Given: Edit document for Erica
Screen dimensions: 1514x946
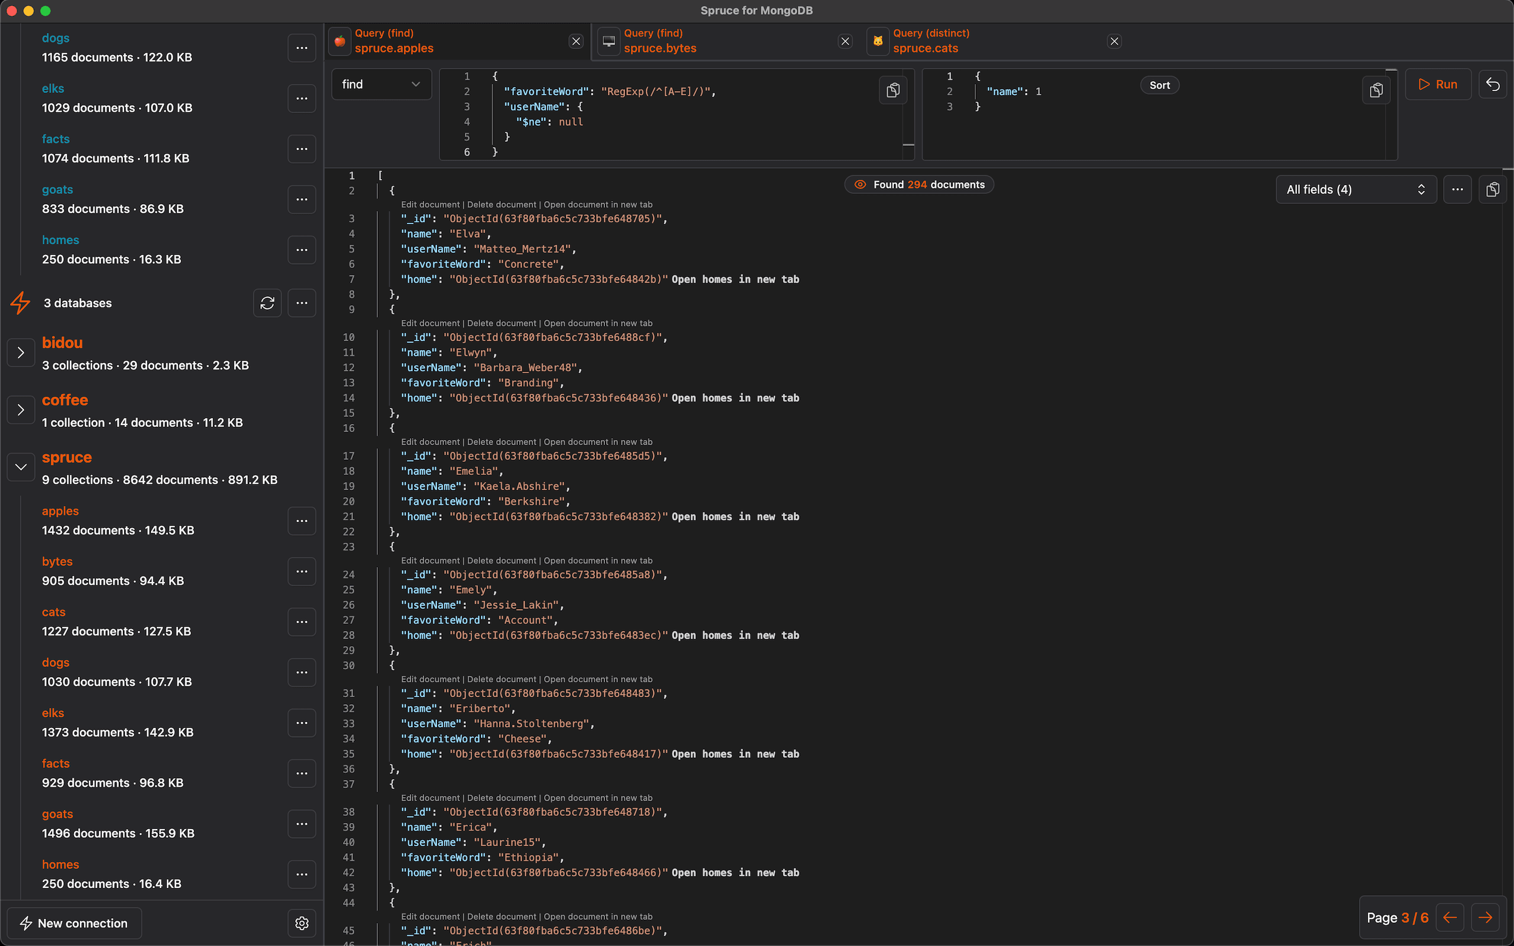Looking at the screenshot, I should coord(431,798).
